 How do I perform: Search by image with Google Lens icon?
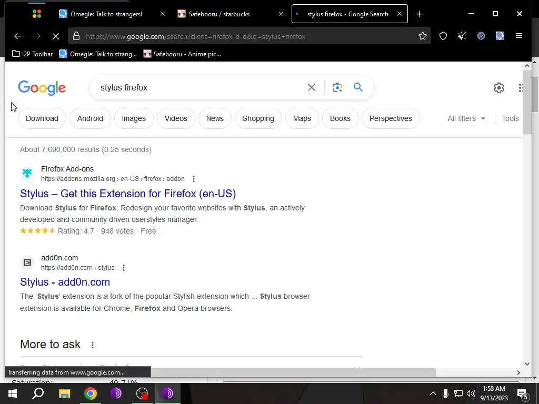click(x=337, y=87)
